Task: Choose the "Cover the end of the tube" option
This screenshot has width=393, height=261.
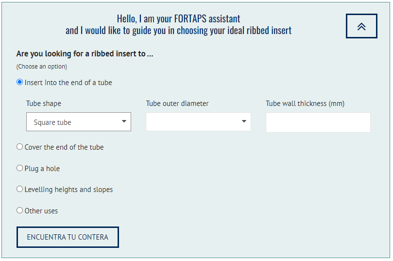Action: [20, 147]
